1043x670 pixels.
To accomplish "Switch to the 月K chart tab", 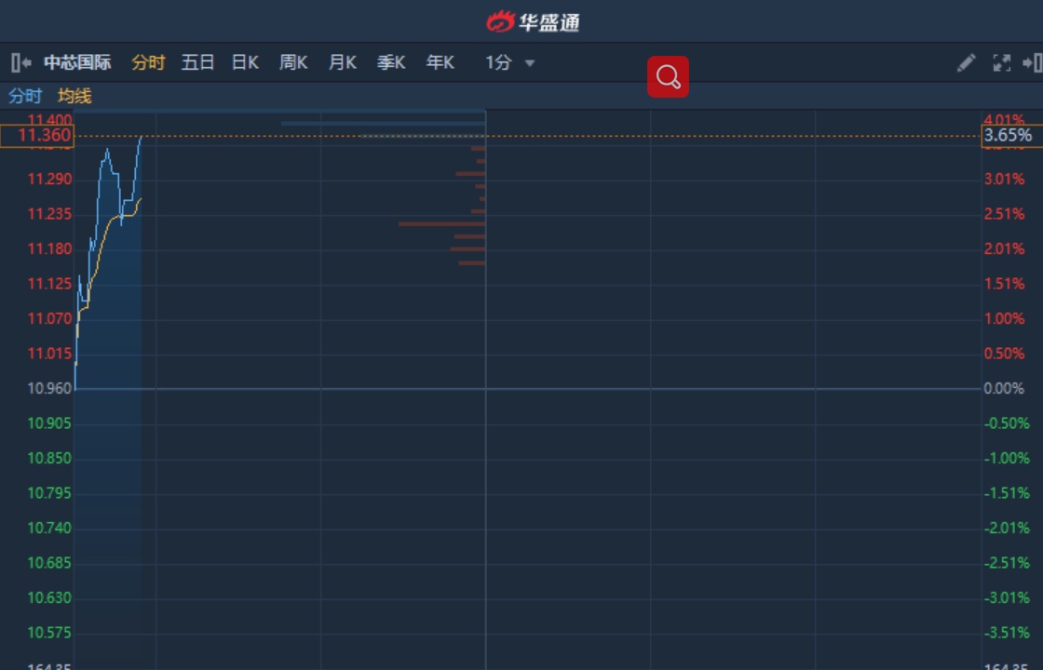I will [x=343, y=62].
